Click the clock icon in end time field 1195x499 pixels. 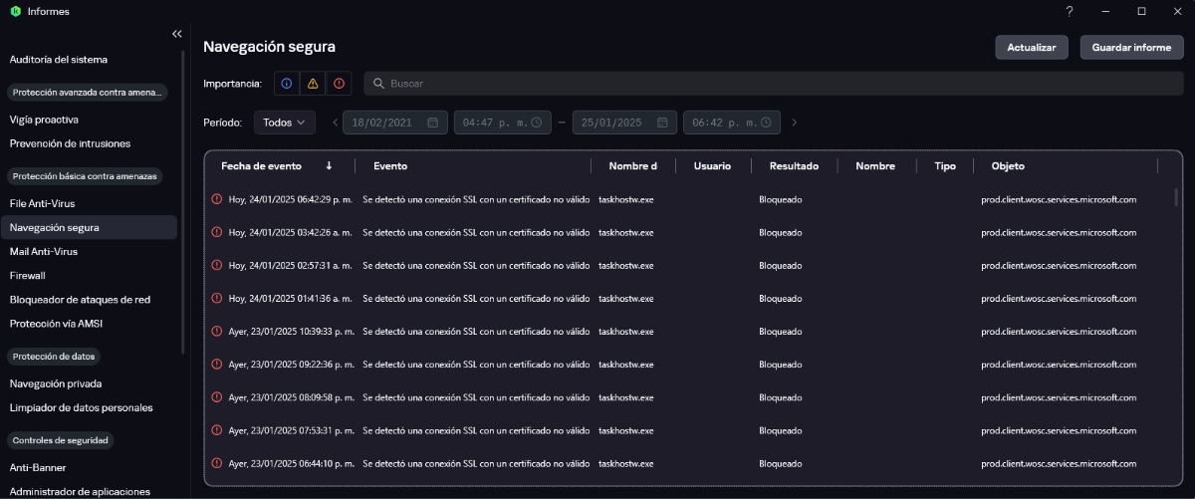[766, 123]
